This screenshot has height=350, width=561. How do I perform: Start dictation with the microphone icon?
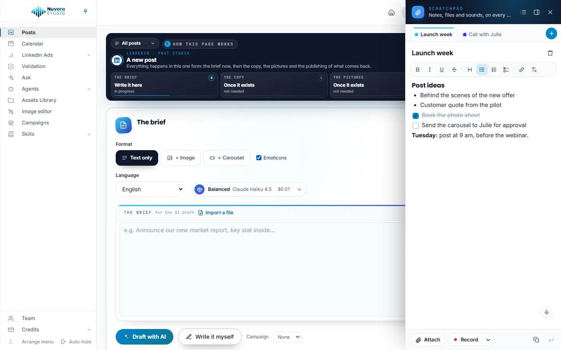coord(547,312)
